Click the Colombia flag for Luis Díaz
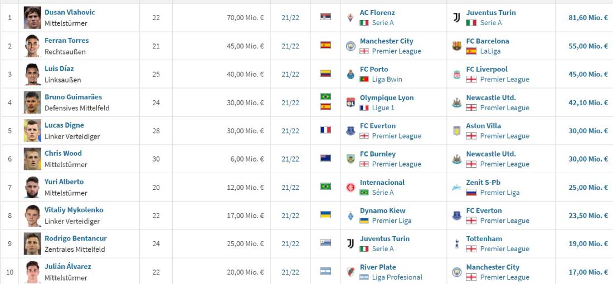The image size is (613, 284). point(325,73)
